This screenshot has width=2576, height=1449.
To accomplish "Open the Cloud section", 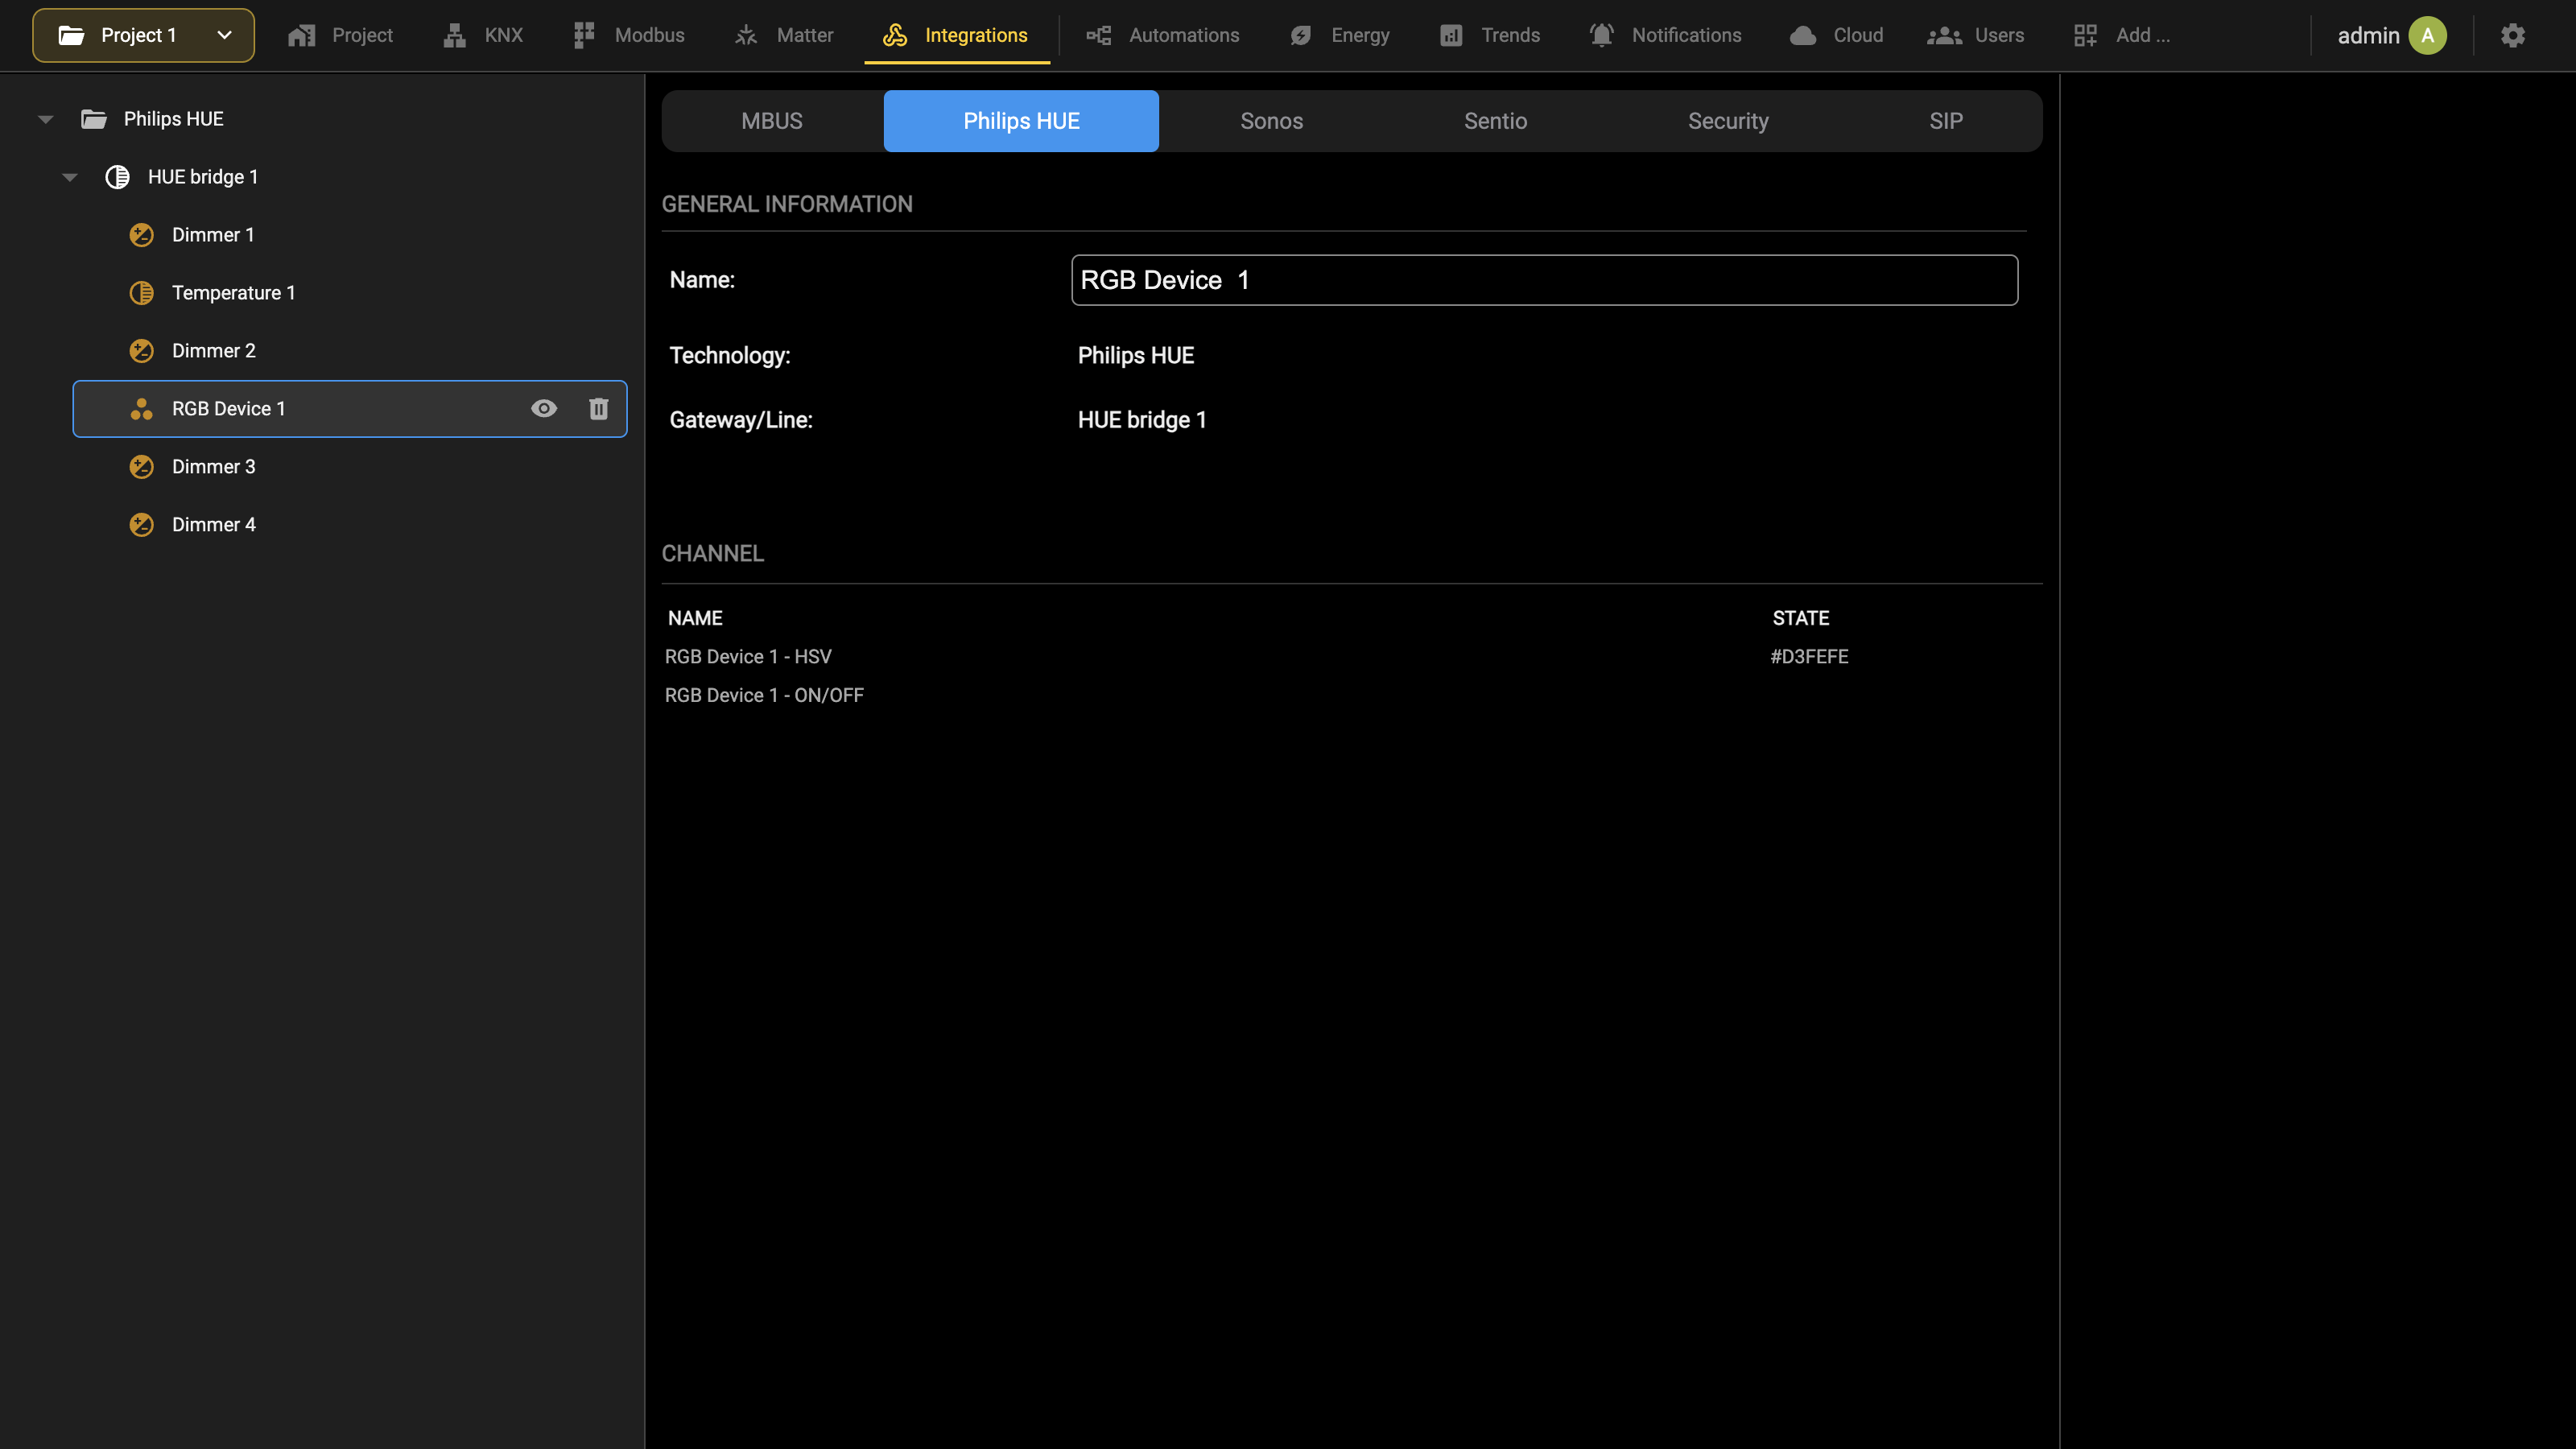I will click(1837, 35).
